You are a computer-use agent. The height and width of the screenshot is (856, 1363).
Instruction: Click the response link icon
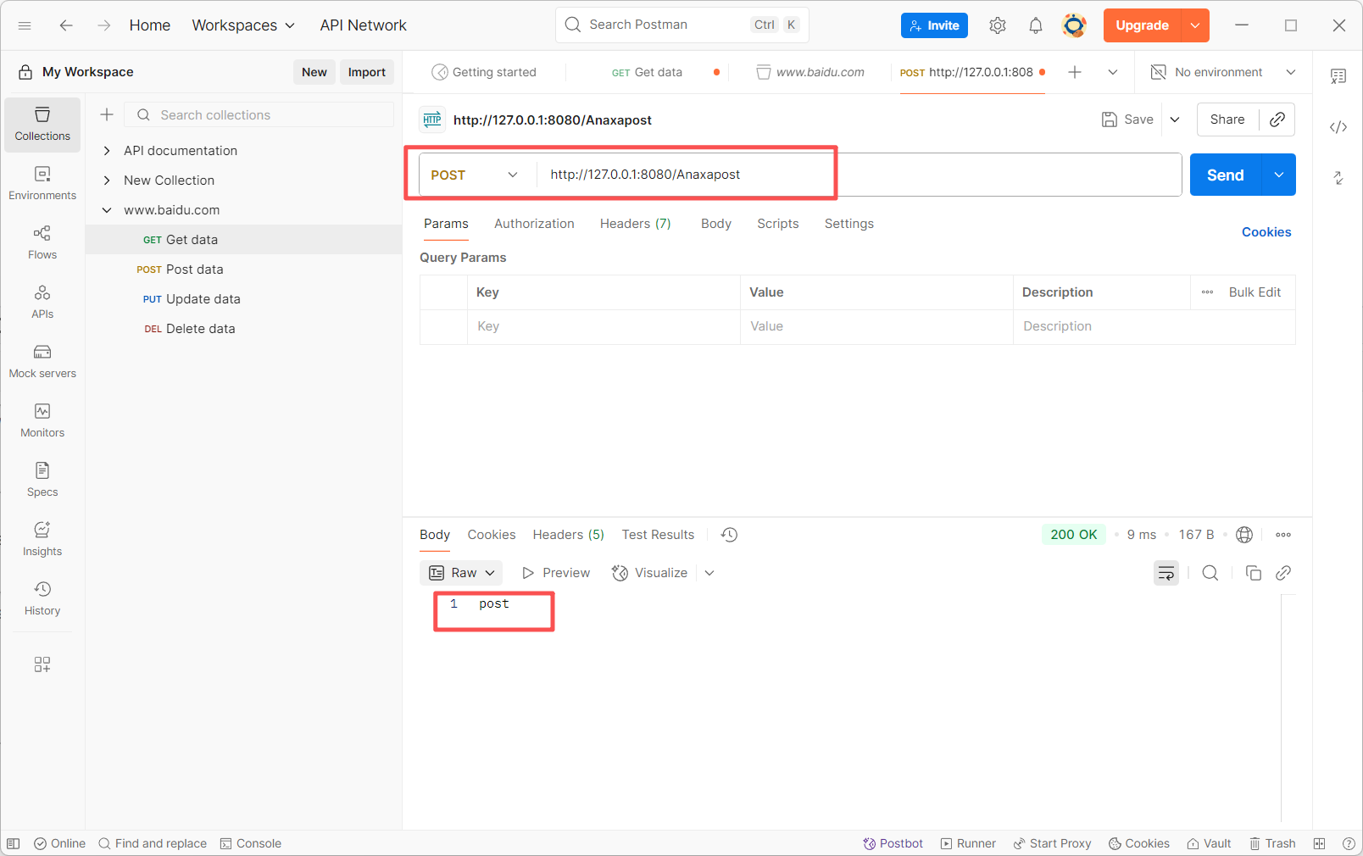click(x=1283, y=573)
